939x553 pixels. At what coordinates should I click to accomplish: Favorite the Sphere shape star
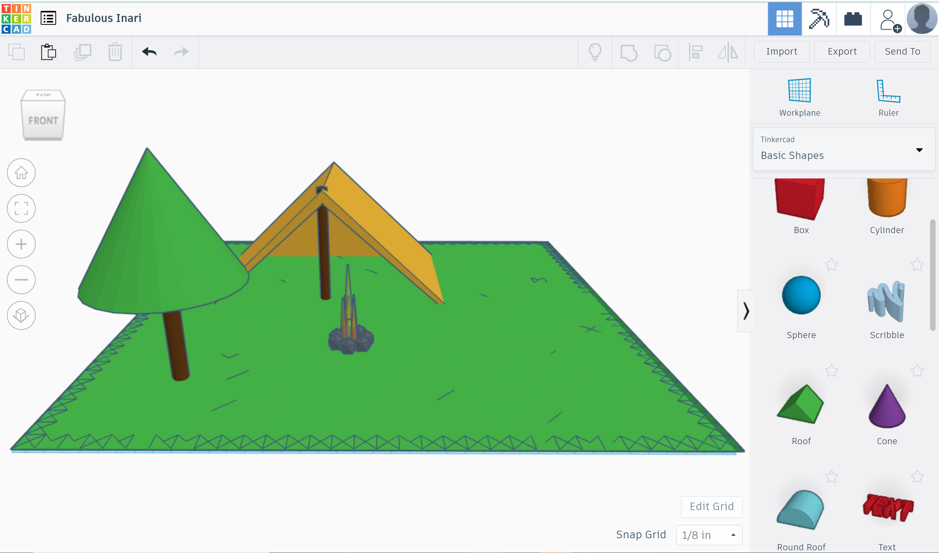pyautogui.click(x=831, y=265)
